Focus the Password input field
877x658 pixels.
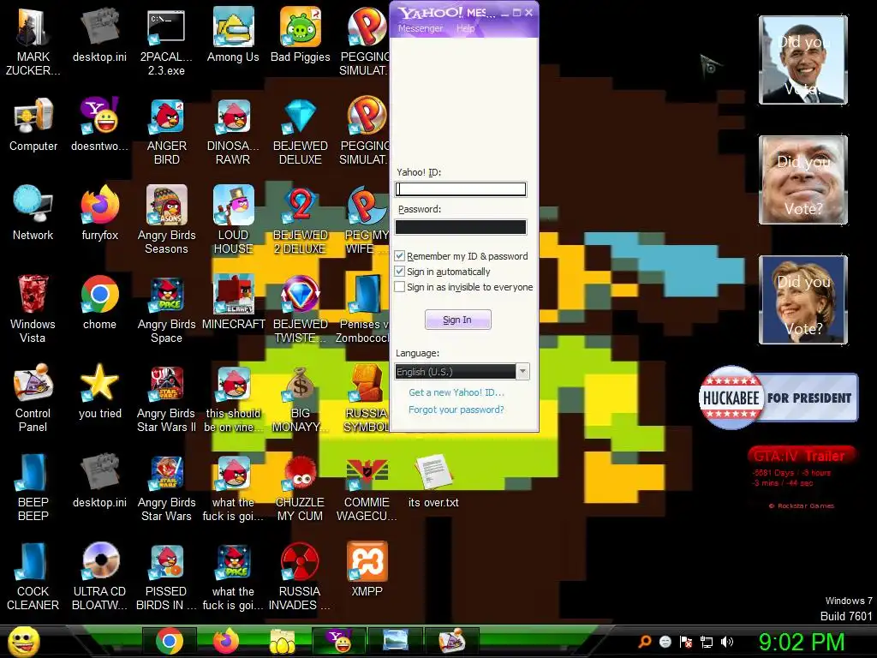461,226
